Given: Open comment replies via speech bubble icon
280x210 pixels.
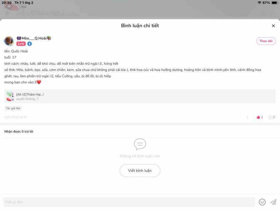Looking at the screenshot, I should [x=272, y=117].
